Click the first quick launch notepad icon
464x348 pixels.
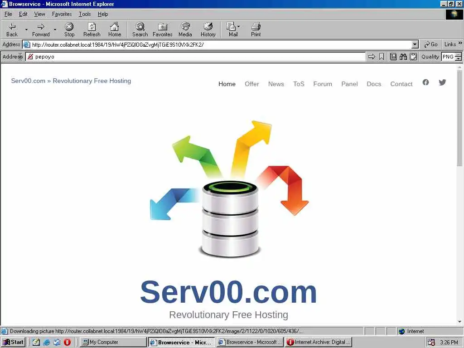click(x=36, y=342)
